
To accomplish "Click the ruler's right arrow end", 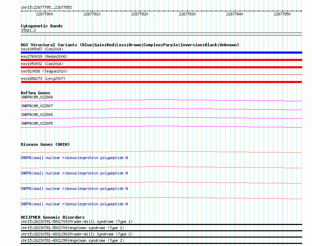I will pyautogui.click(x=301, y=11).
